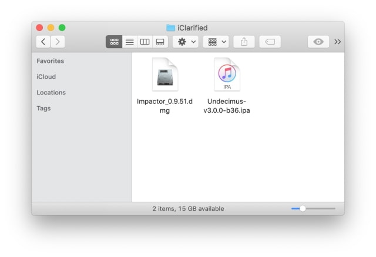Click the Edit Tags button
This screenshot has height=257, width=376.
tap(270, 42)
